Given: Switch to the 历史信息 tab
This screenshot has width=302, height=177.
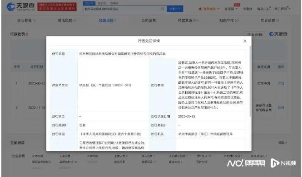Looking at the screenshot, I should 270,20.
